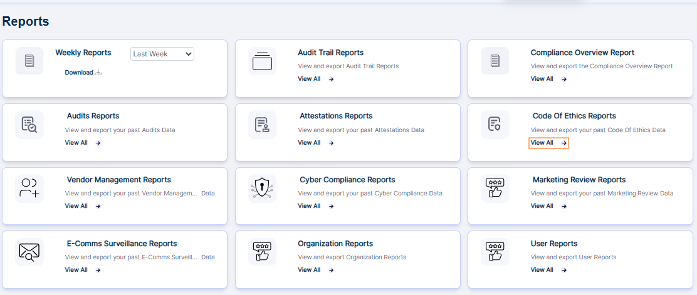697x295 pixels.
Task: Click the Attestations Reports stamp icon
Action: 262,125
